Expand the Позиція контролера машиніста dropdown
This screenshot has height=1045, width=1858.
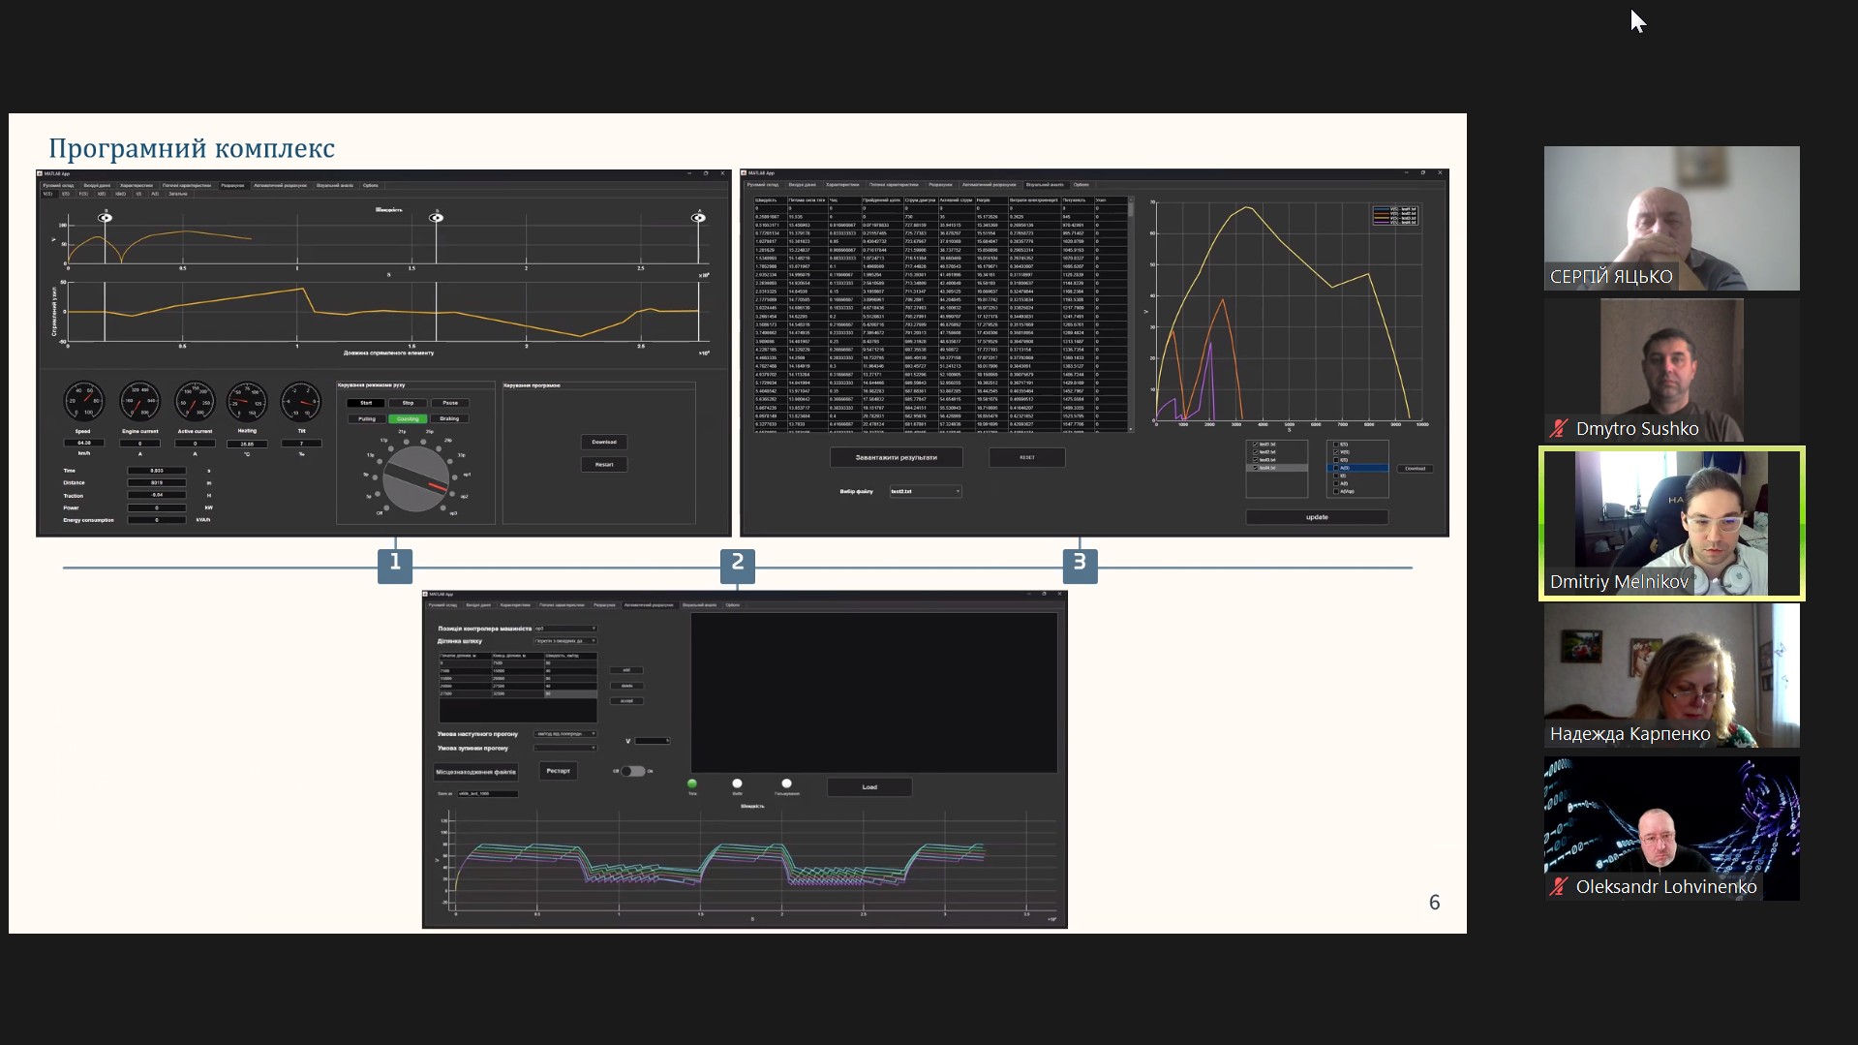[565, 629]
